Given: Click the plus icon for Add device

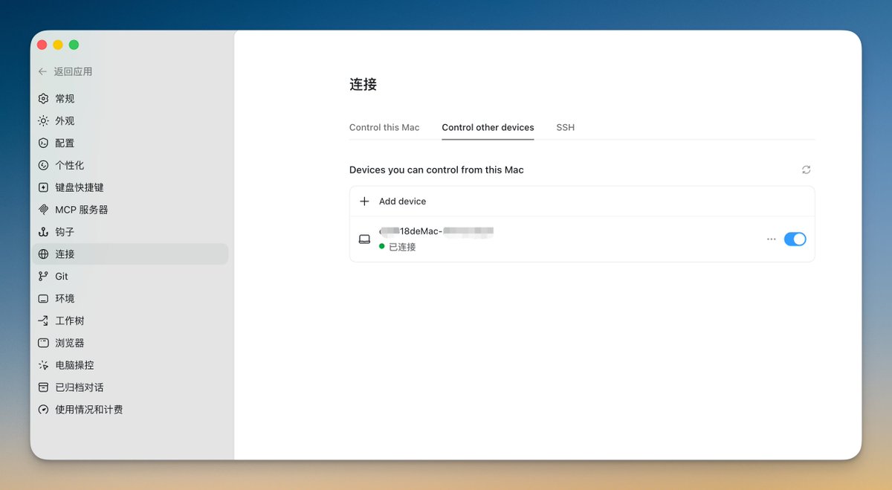Looking at the screenshot, I should click(364, 202).
